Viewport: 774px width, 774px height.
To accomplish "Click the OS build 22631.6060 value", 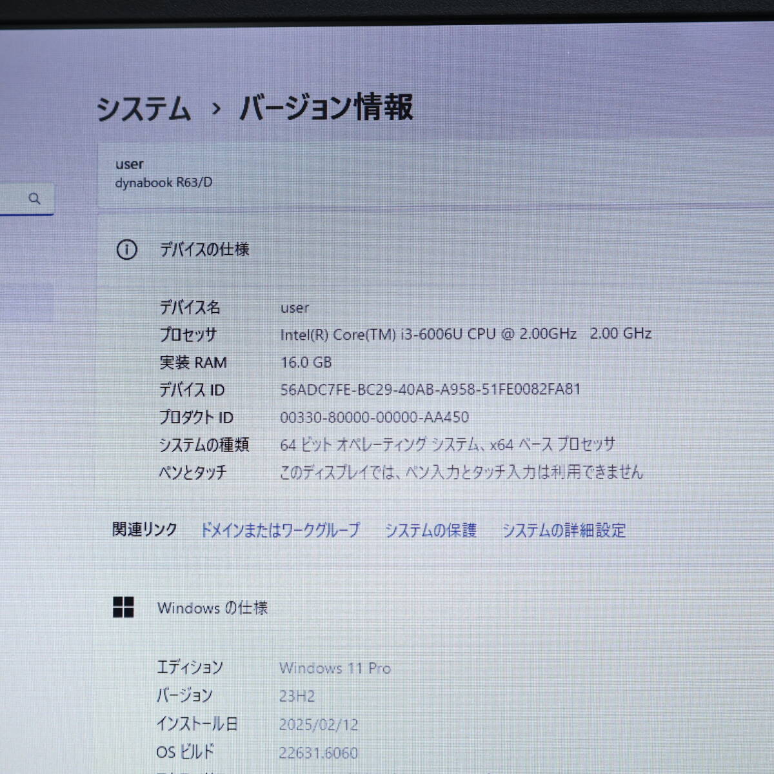I will click(318, 752).
